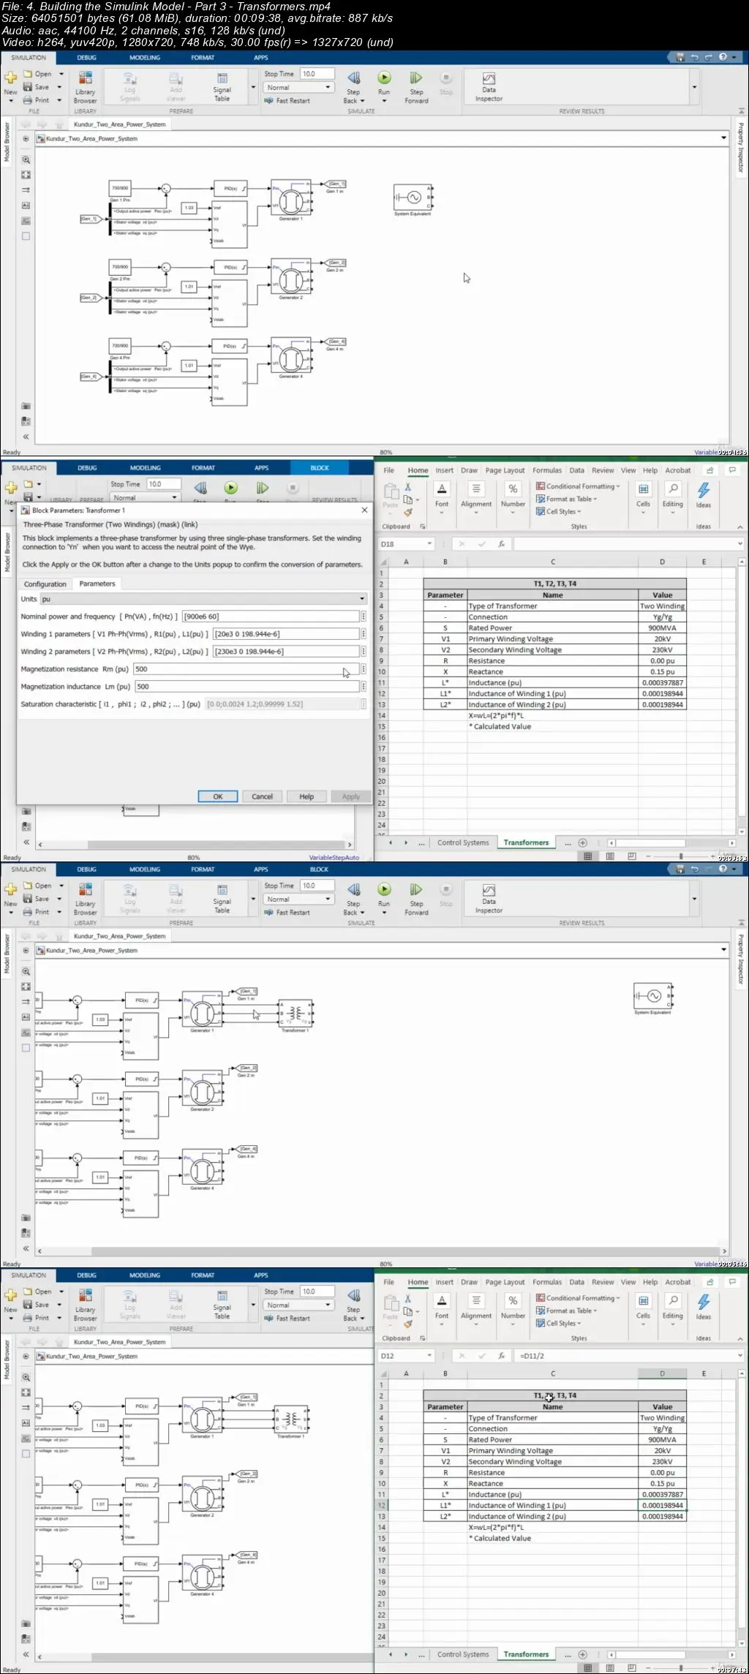Toggle the Property Inspector side tab in top frame
749x1674 pixels.
pos(740,147)
